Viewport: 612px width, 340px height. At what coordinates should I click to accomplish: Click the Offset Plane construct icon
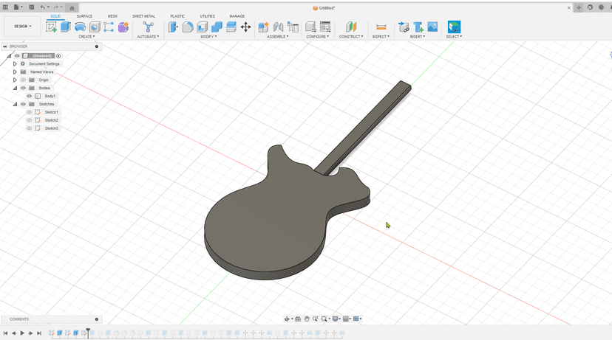351,27
